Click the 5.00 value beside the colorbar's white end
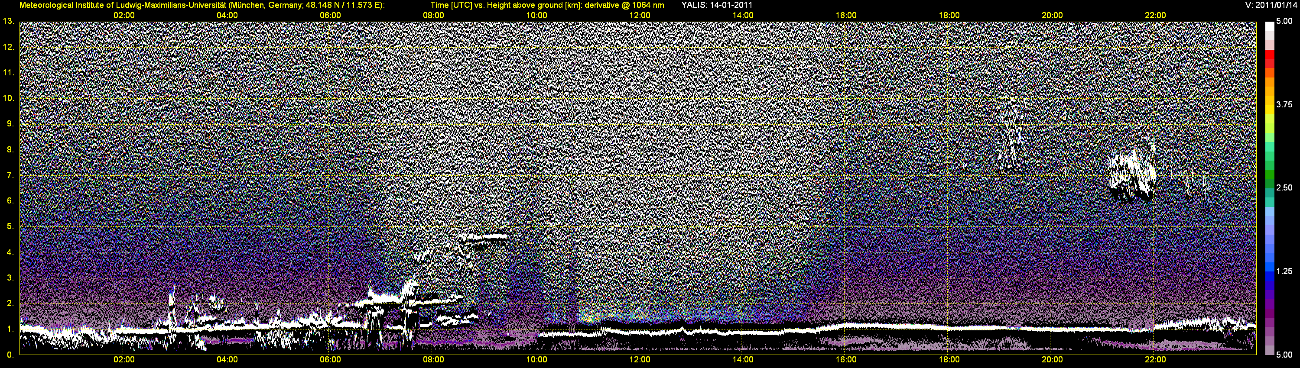1300x368 pixels. pos(1284,21)
